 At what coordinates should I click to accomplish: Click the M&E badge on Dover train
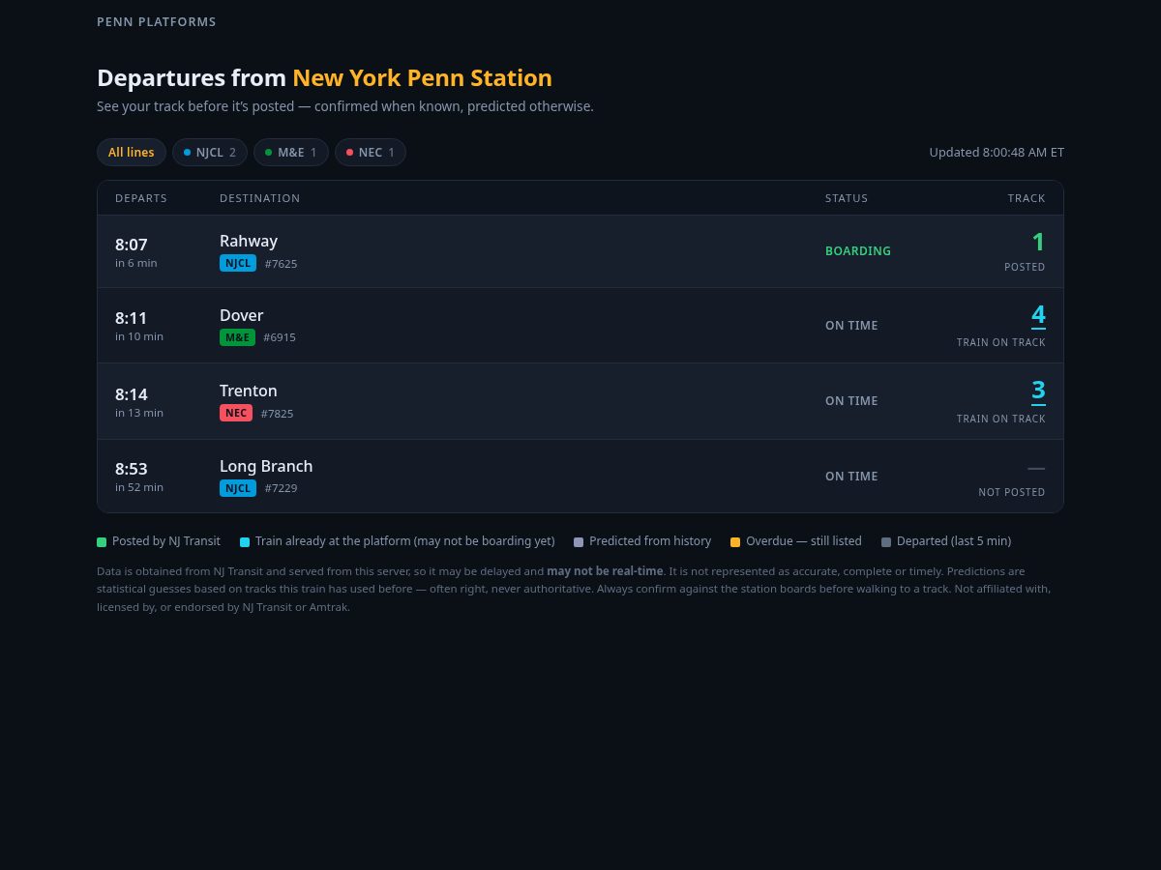(x=237, y=337)
